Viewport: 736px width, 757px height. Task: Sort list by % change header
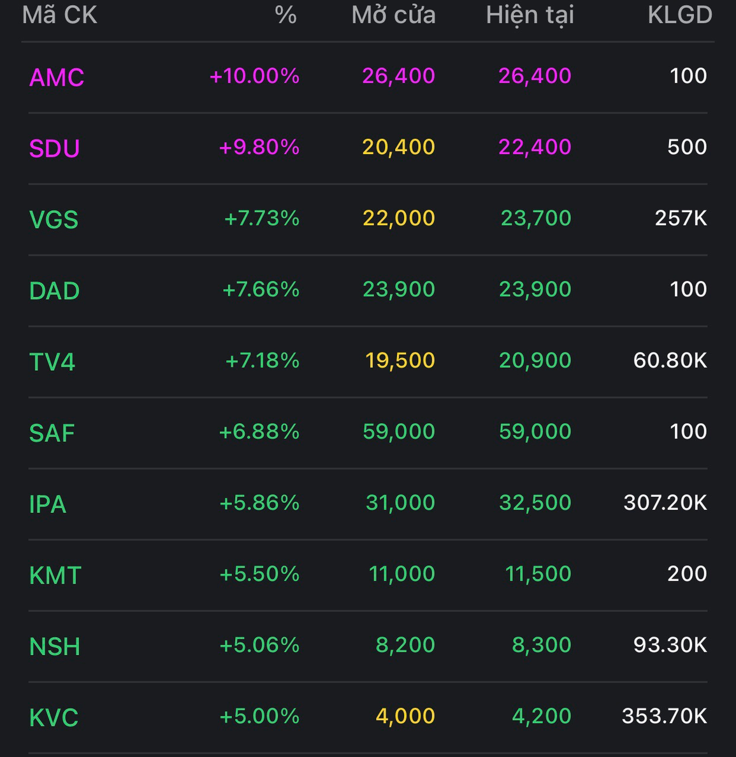(285, 15)
